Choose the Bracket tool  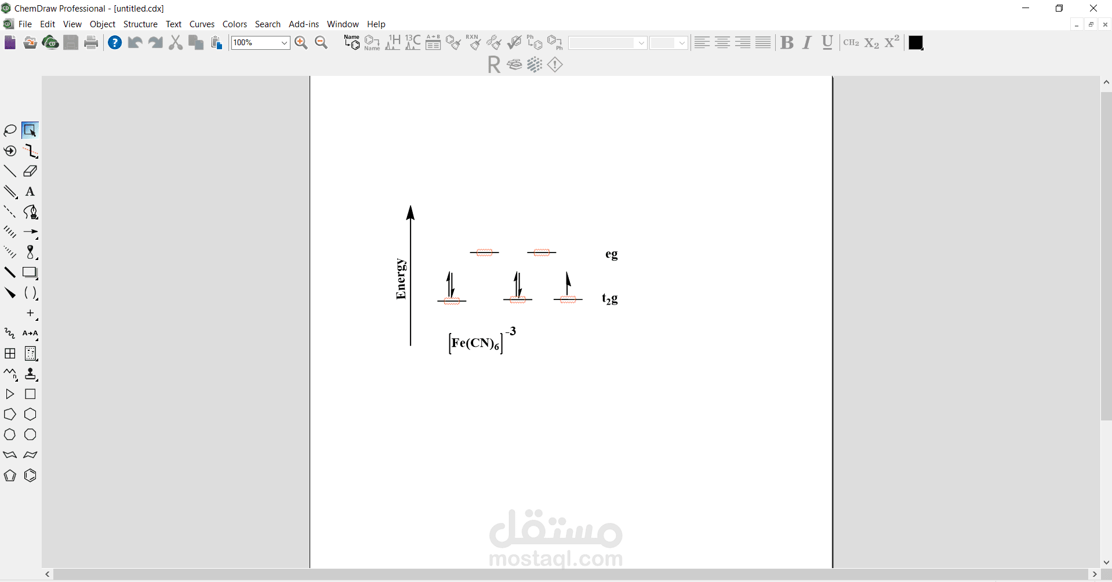tap(30, 293)
